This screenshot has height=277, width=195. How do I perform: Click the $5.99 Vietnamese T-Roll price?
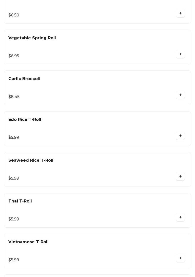click(x=14, y=260)
